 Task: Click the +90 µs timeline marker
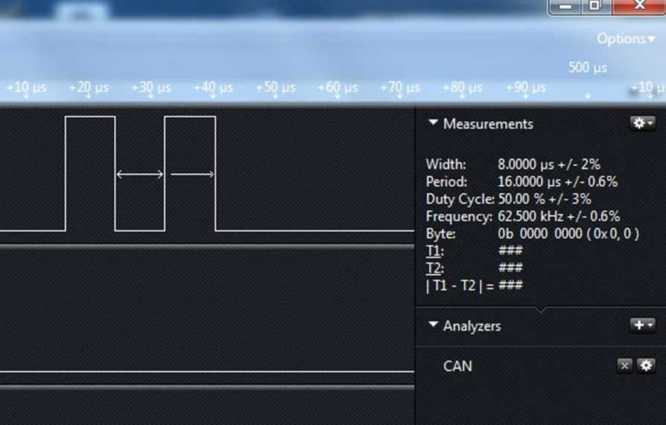[525, 89]
